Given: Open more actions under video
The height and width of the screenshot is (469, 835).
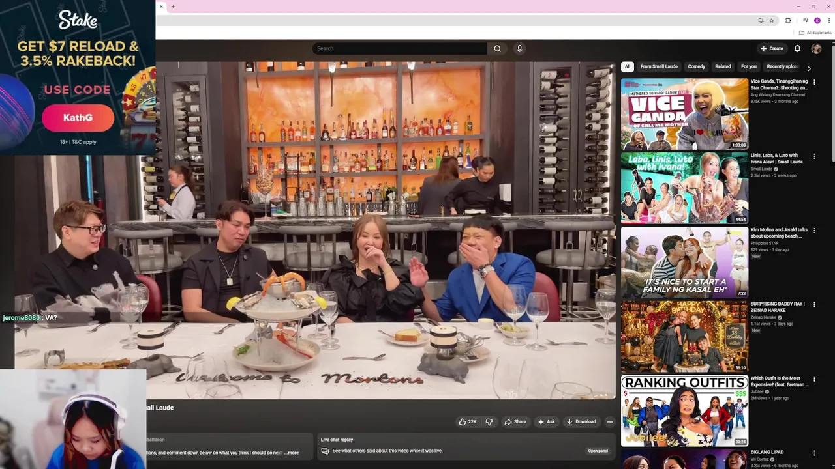Looking at the screenshot, I should [x=609, y=421].
